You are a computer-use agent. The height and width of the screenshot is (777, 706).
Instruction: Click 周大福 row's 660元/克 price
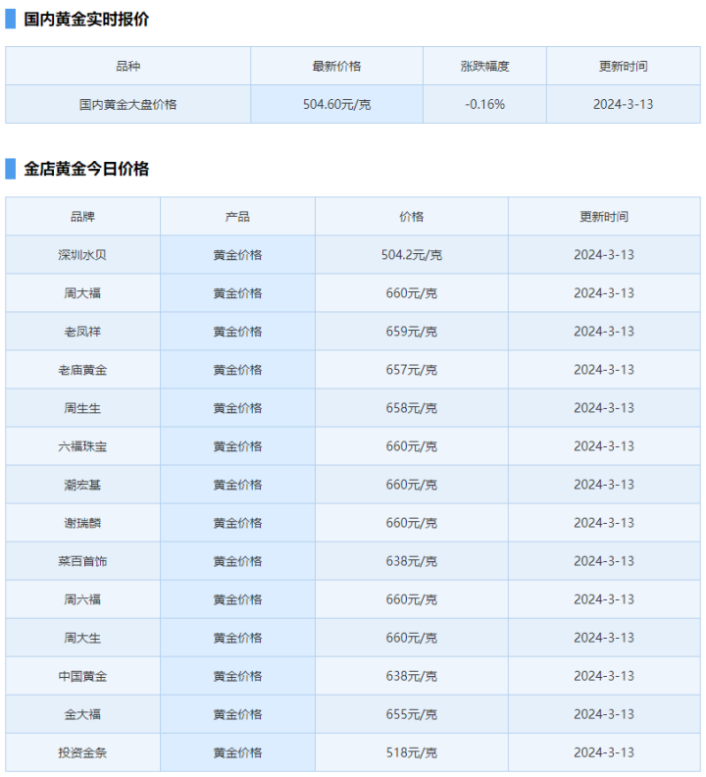(411, 293)
